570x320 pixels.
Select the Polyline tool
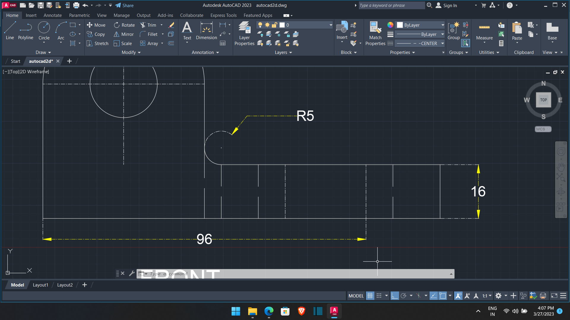coord(26,30)
